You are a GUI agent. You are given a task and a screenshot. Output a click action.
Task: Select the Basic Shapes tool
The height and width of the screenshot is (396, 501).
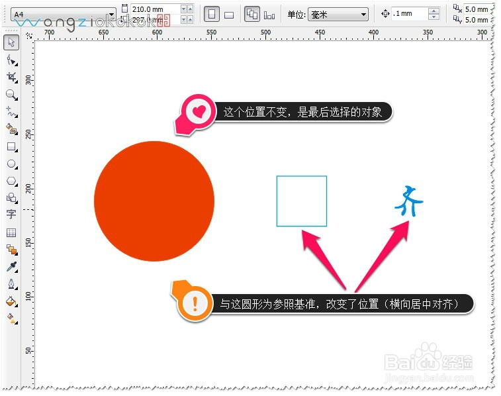[x=12, y=198]
